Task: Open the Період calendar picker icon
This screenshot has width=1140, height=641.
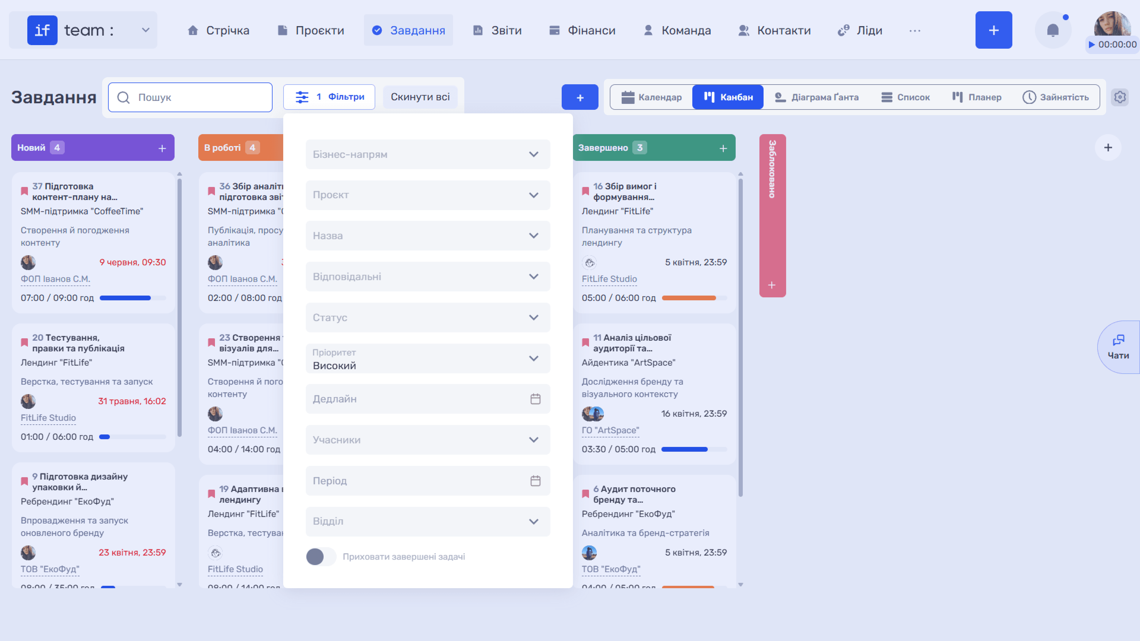Action: (536, 481)
